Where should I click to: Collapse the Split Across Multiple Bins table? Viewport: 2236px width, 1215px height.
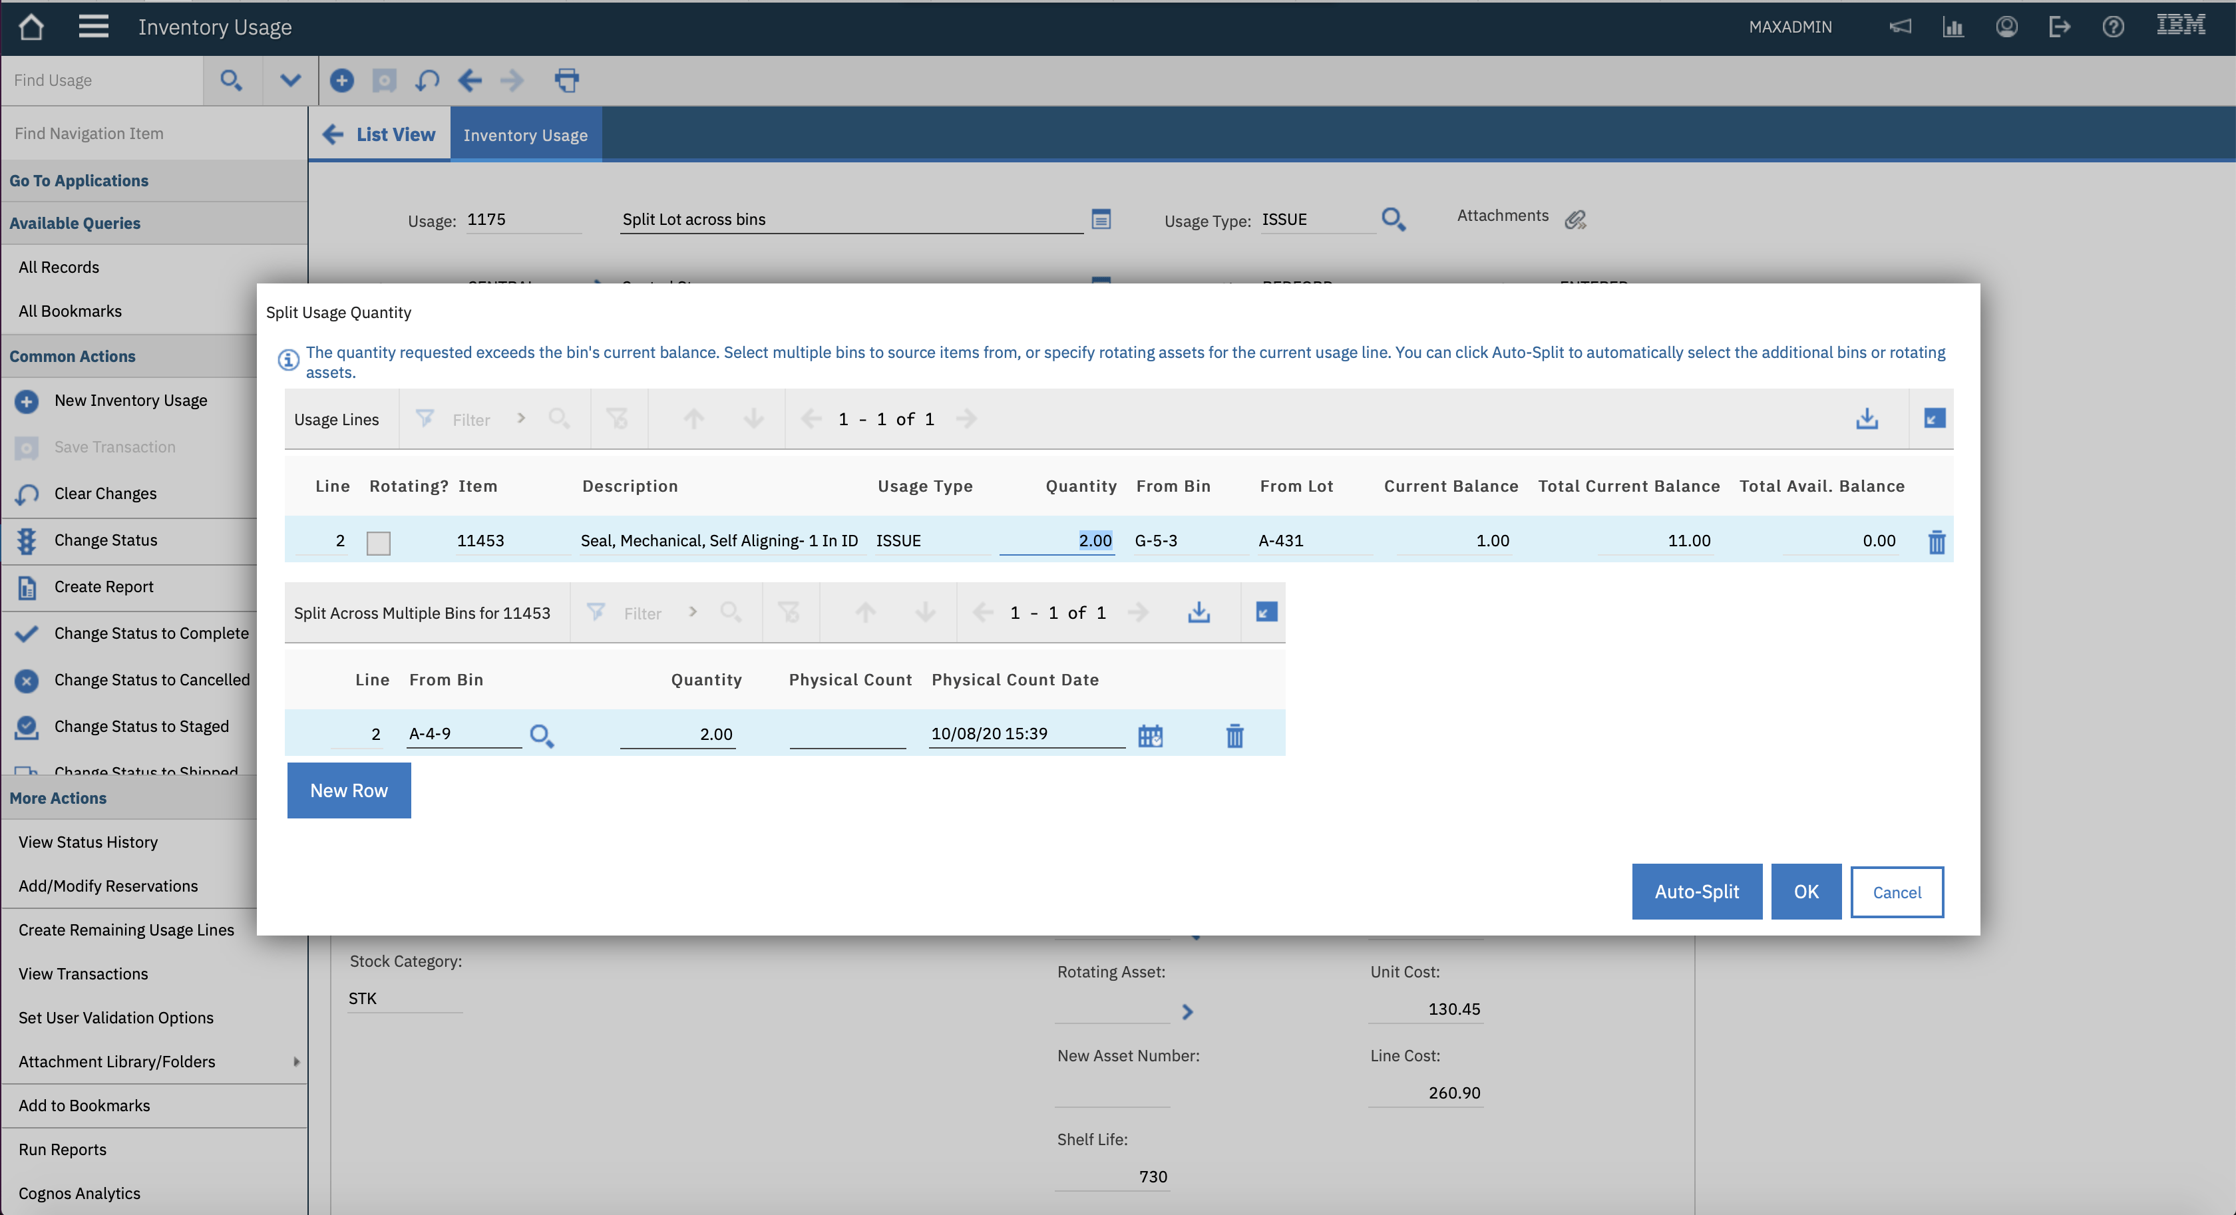tap(1266, 612)
